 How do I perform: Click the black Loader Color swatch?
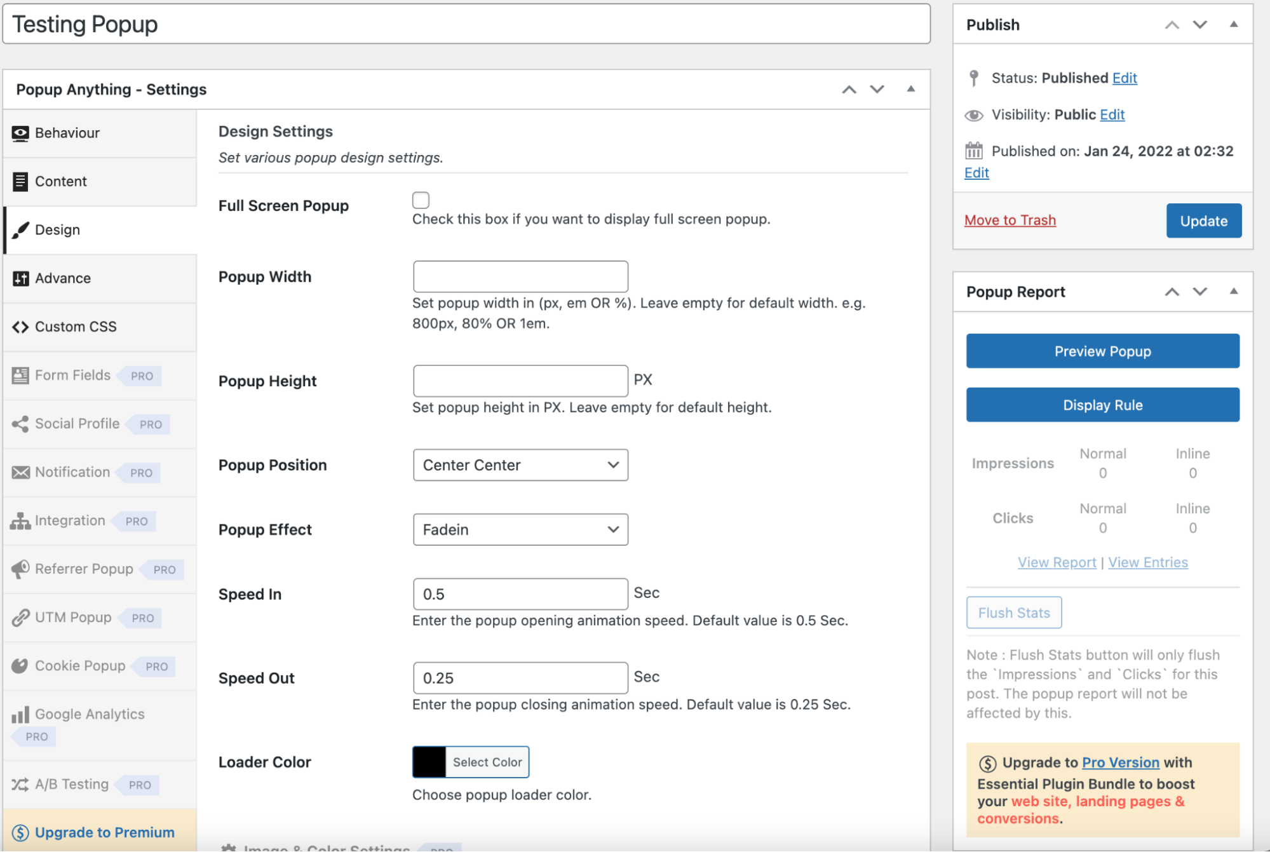point(429,762)
